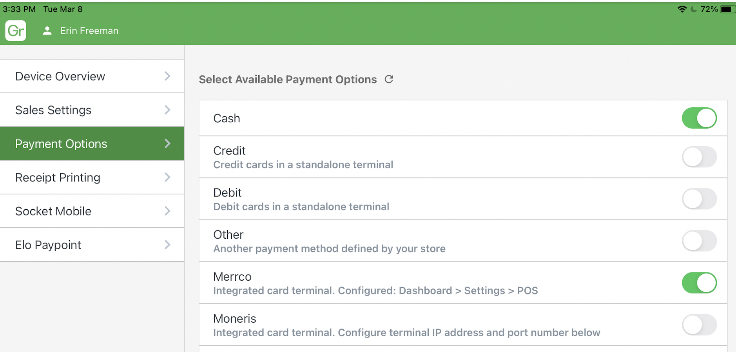Enable the Other payment method toggle
Viewport: 736px width, 352px height.
point(699,241)
